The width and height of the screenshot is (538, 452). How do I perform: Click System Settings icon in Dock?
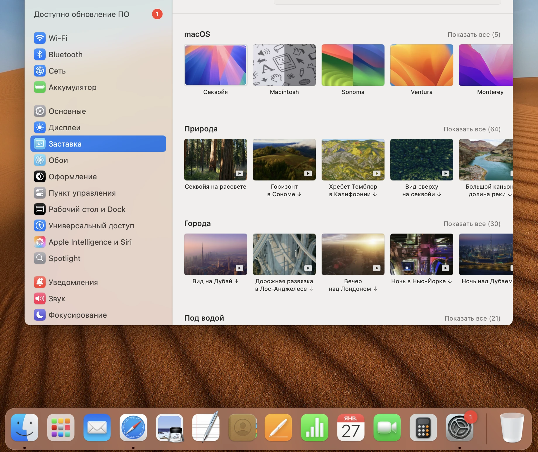460,427
